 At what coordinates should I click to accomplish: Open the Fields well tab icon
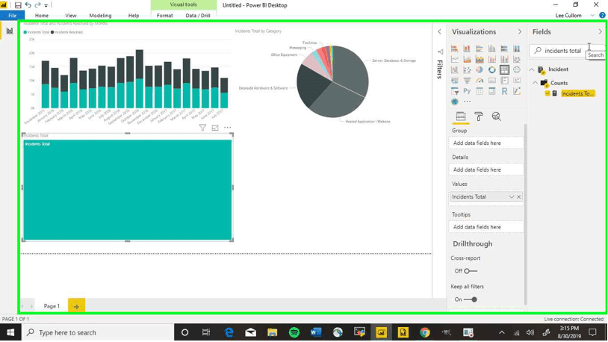pyautogui.click(x=461, y=116)
